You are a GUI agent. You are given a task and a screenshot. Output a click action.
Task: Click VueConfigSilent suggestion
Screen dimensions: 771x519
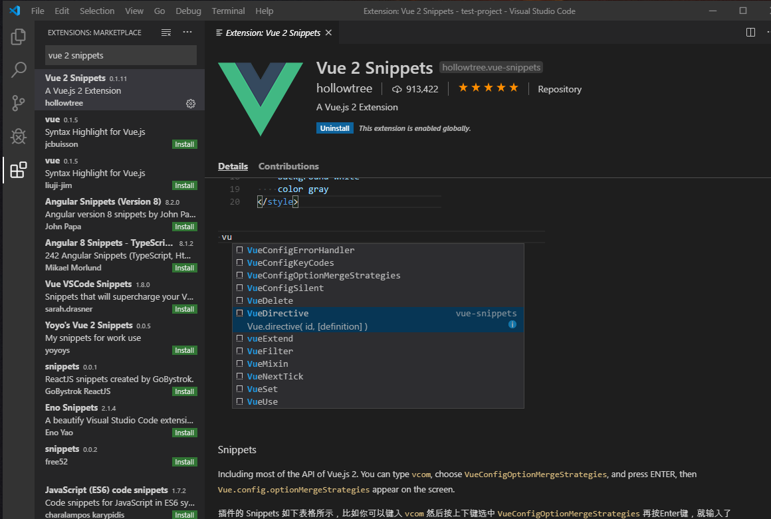pos(378,288)
